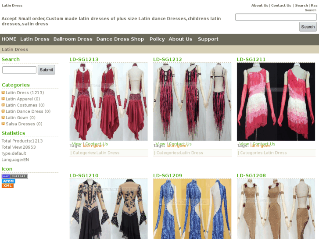Open Latin Dance Dress (0) category
This screenshot has height=239, width=319.
click(x=28, y=111)
